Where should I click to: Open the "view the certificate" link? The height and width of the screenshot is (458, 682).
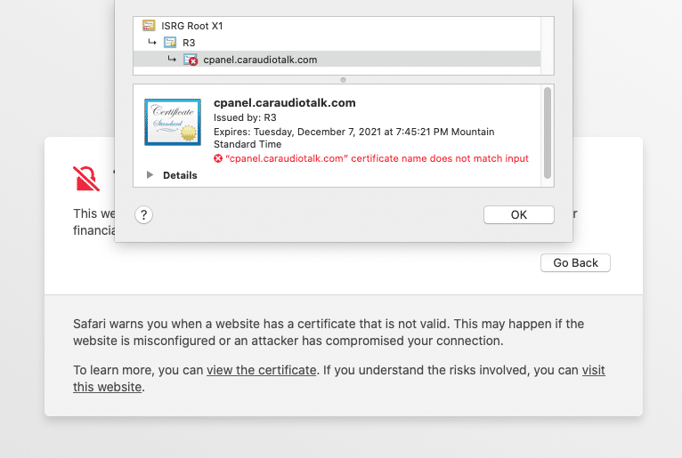coord(261,370)
